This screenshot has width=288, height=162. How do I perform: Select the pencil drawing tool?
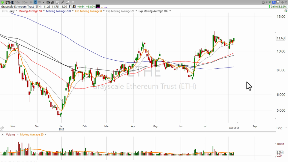click(62, 2)
